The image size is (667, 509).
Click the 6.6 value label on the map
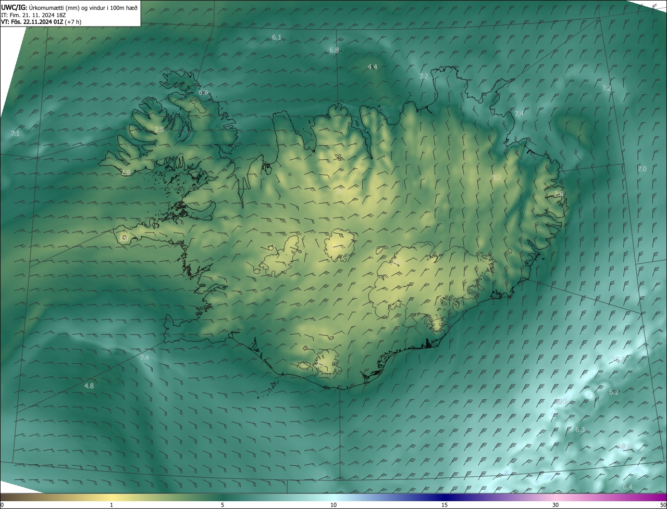[x=203, y=92]
